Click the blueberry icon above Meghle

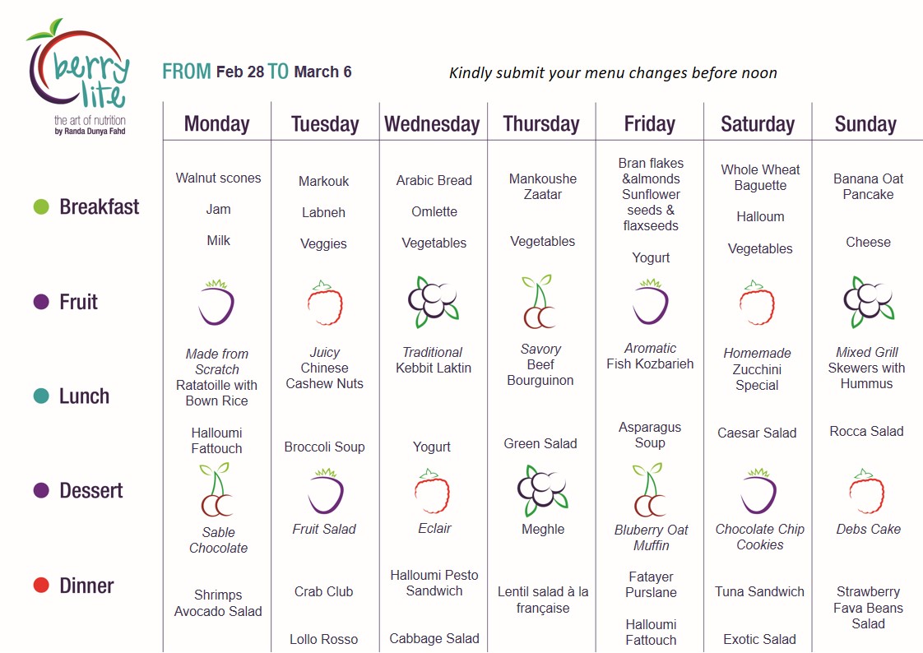(x=542, y=490)
